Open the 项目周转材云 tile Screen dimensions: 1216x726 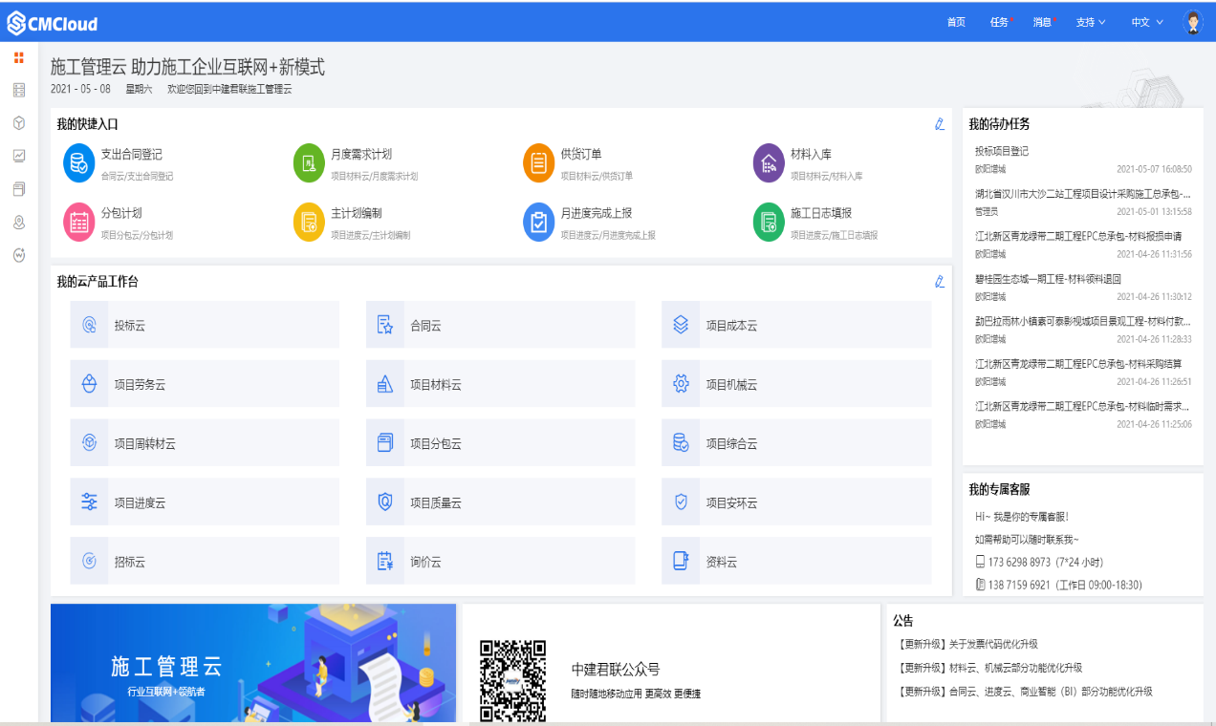pyautogui.click(x=205, y=443)
